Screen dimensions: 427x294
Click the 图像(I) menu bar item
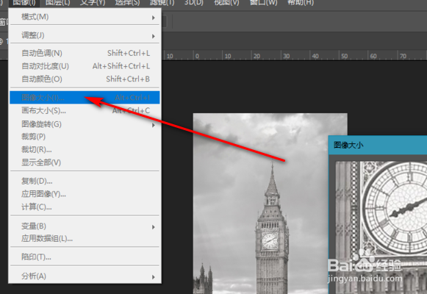[24, 3]
